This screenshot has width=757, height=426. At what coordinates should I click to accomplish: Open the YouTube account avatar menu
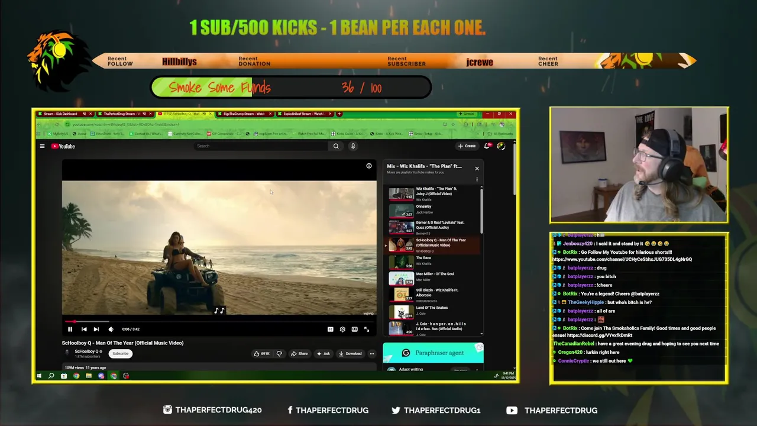click(x=501, y=146)
